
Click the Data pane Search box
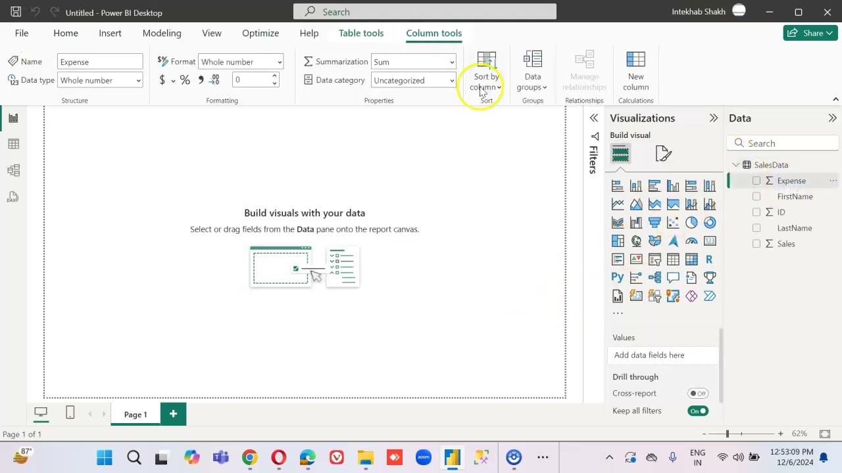click(x=783, y=143)
